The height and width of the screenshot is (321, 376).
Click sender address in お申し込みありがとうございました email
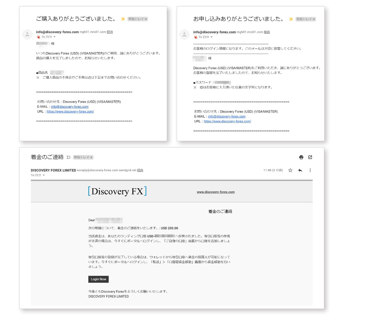(215, 32)
